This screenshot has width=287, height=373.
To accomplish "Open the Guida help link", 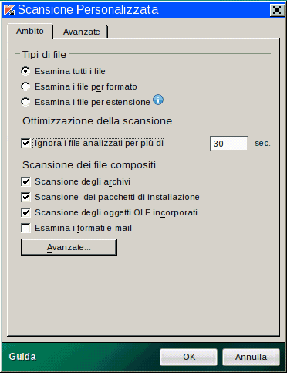I will tap(22, 357).
